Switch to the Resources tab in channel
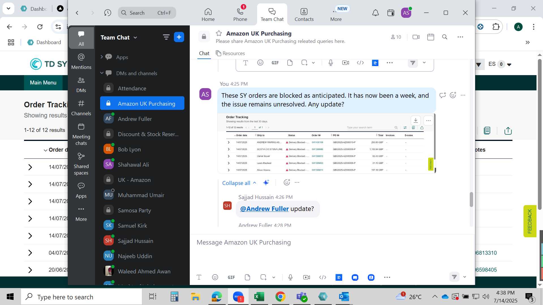This screenshot has width=543, height=305. [230, 53]
